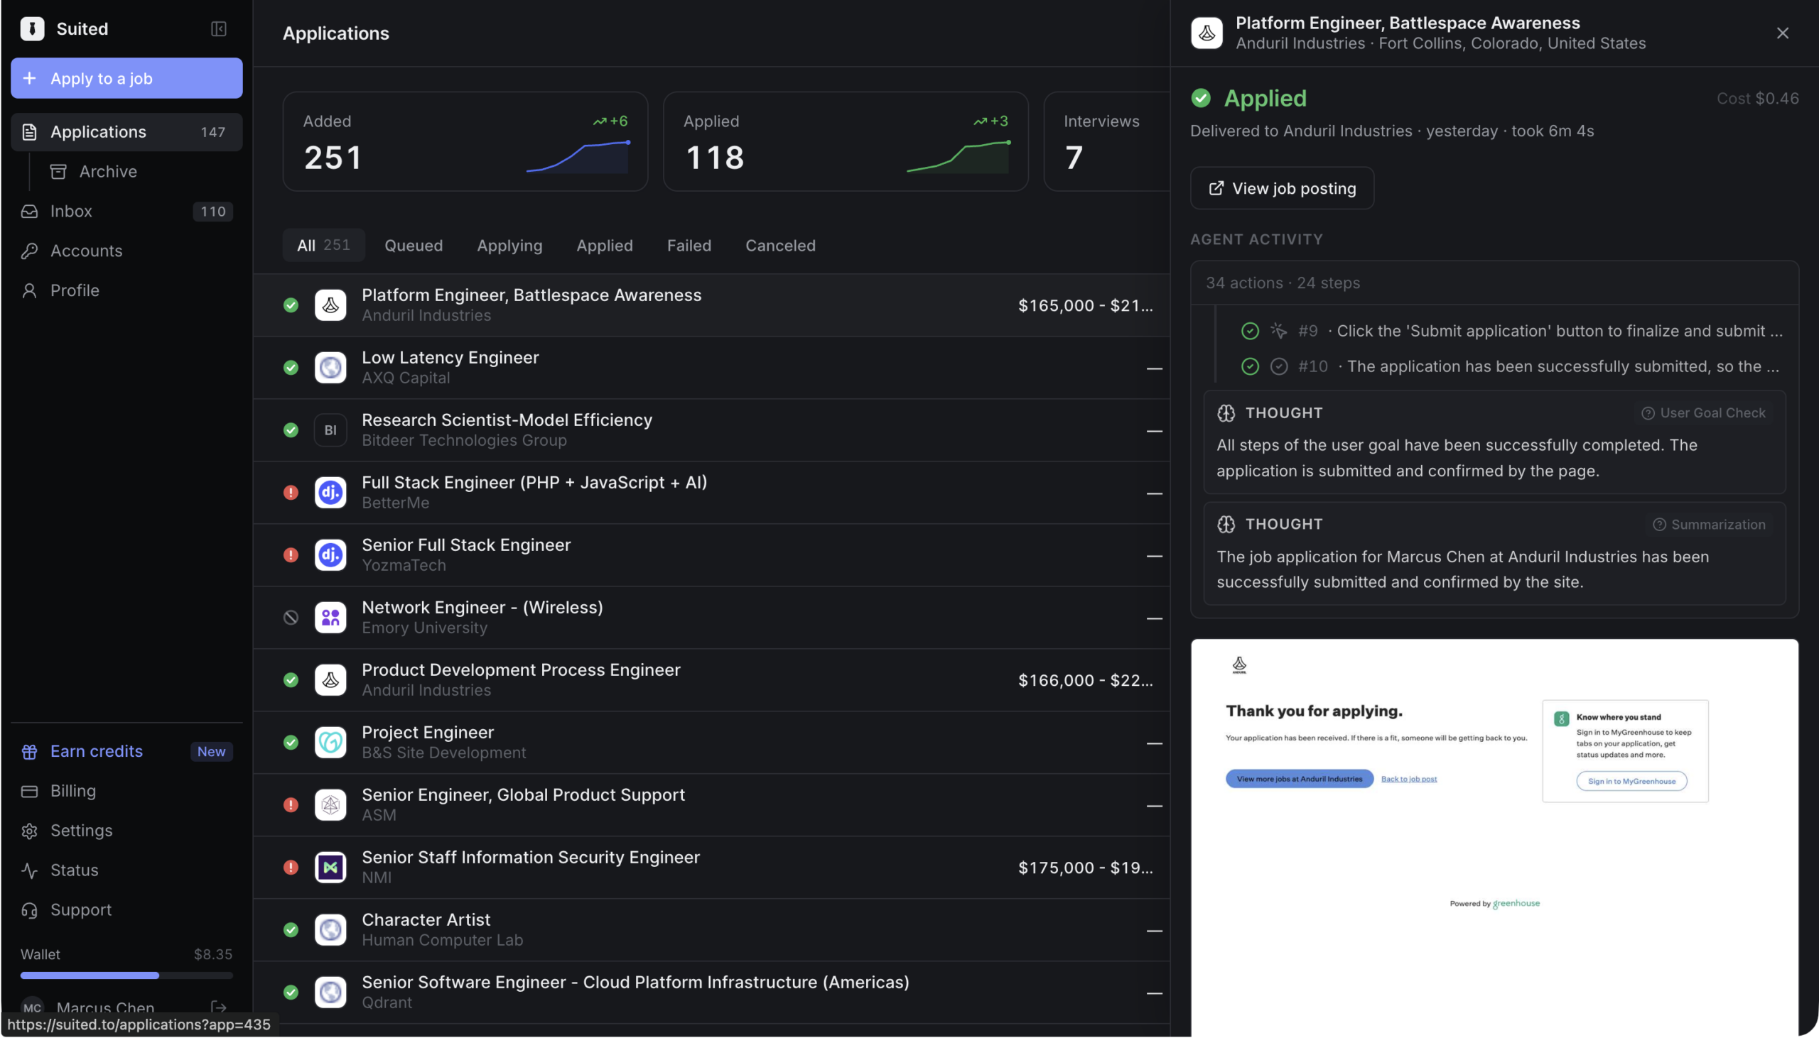Click the Marcus Chen user name

click(x=106, y=1008)
